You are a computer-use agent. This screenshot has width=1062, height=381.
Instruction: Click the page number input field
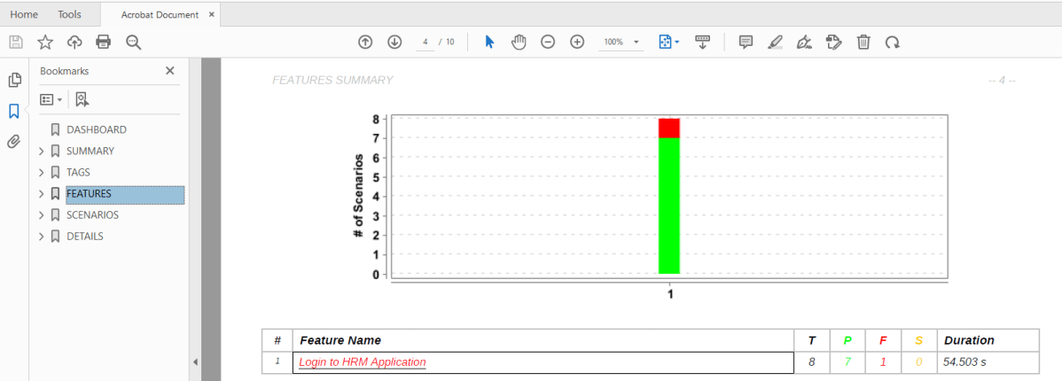tap(426, 42)
